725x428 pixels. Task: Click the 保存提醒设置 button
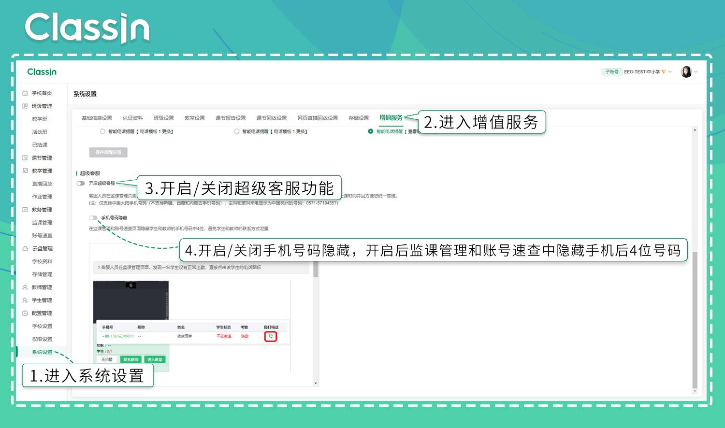[x=108, y=152]
